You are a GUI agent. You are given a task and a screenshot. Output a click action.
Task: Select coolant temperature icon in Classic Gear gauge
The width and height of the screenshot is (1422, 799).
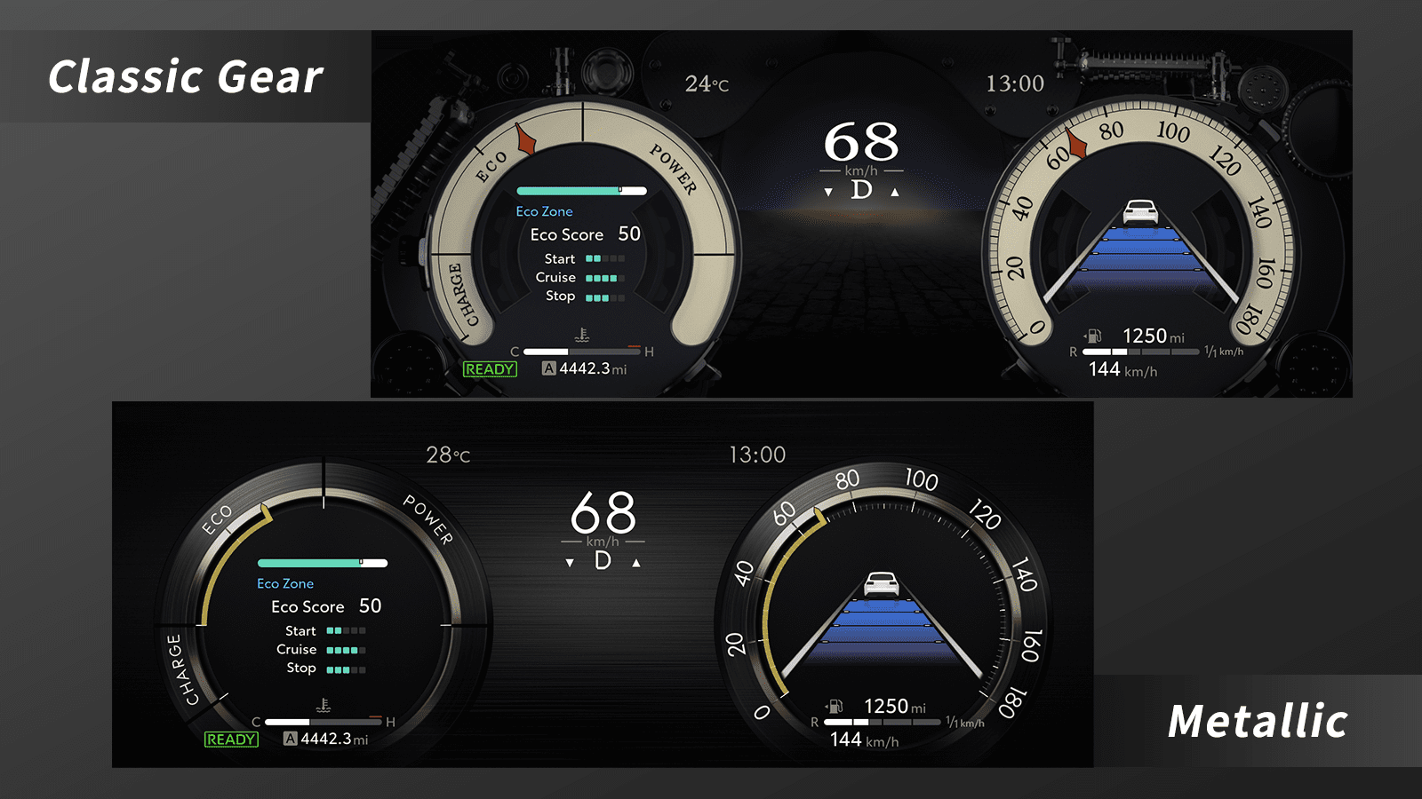coord(582,335)
